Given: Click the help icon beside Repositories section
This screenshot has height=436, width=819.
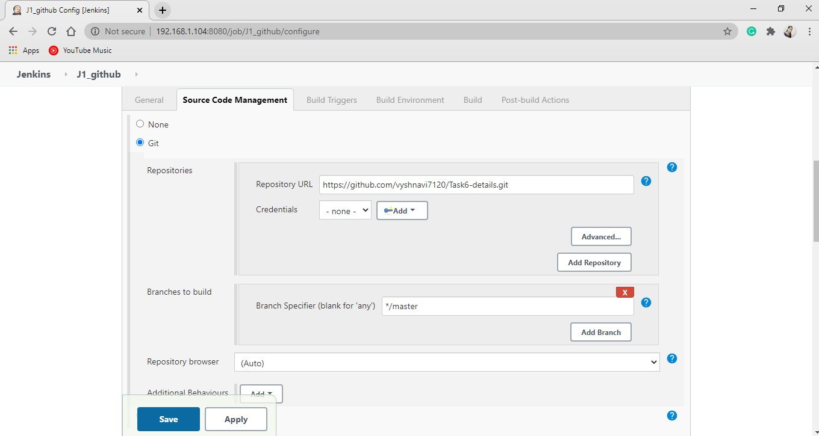Looking at the screenshot, I should (x=671, y=167).
